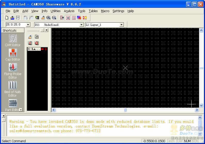This screenshot has height=144, width=205.
Task: Click the CAM350 title bar app icon
Action: (x=4, y=4)
